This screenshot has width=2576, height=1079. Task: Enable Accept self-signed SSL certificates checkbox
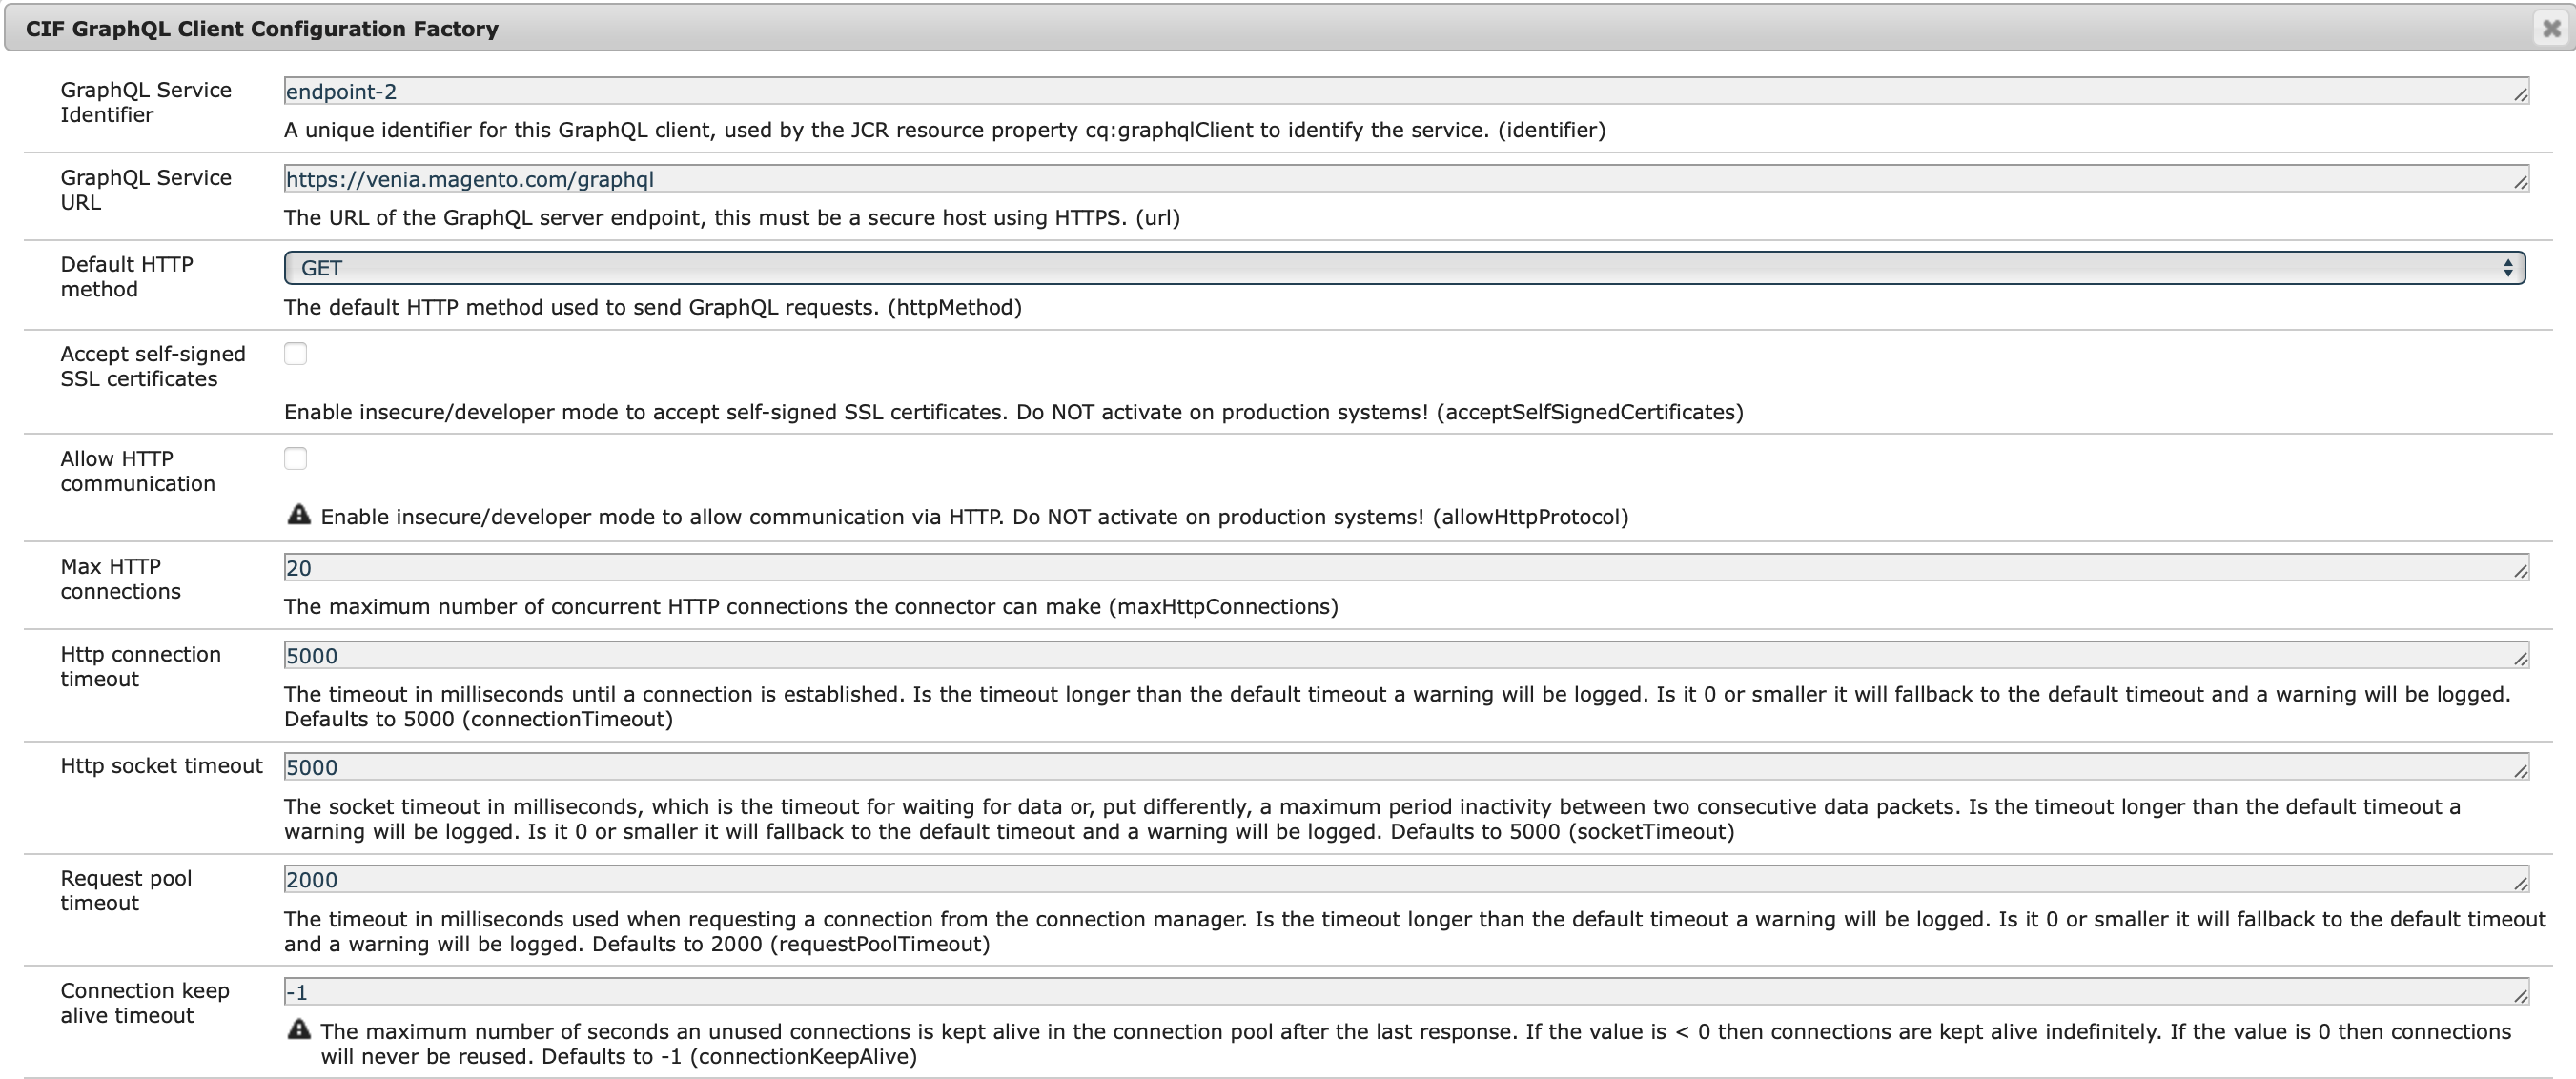click(295, 354)
